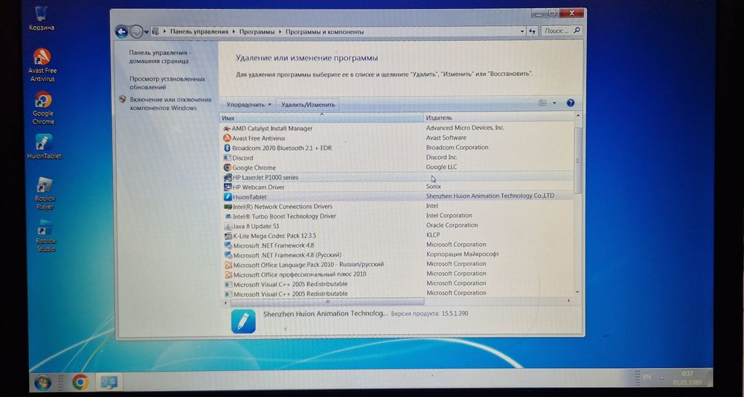Click the large Huion pen details icon
This screenshot has width=744, height=397.
tap(243, 321)
